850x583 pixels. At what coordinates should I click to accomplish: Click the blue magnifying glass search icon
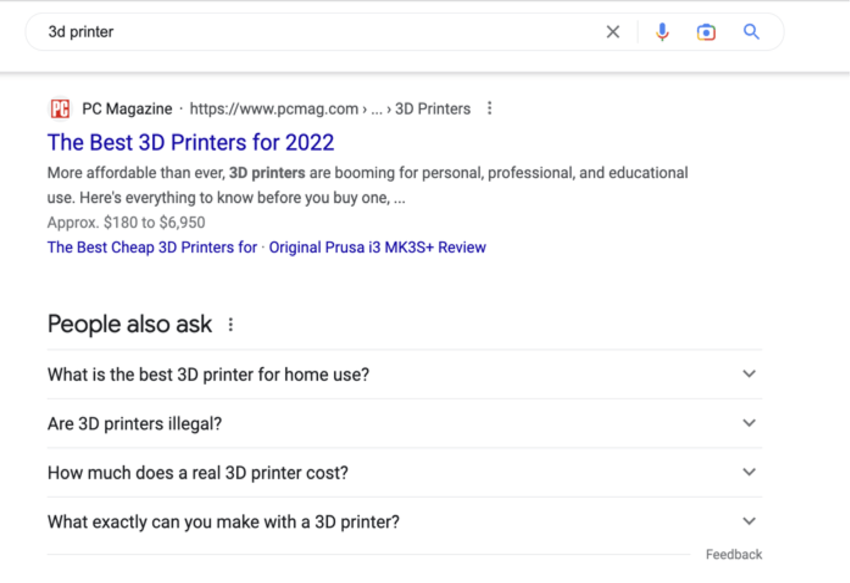point(751,32)
